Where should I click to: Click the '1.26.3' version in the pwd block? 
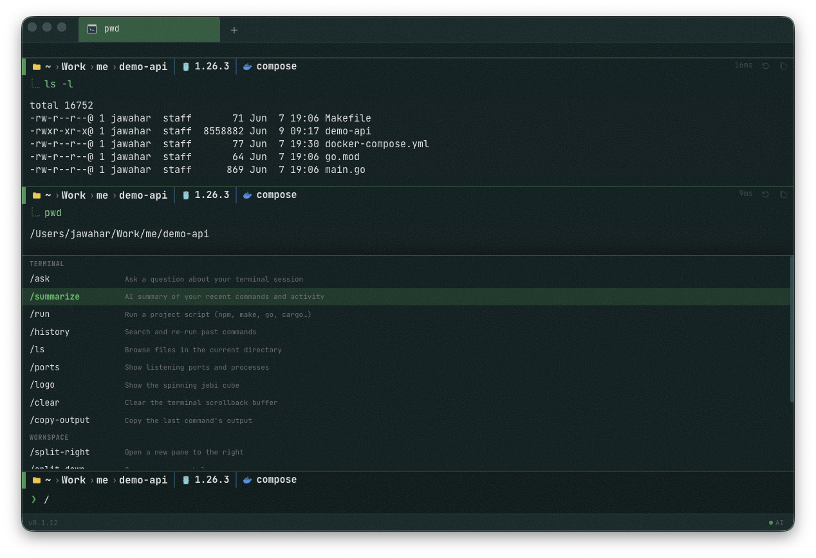[x=212, y=195]
